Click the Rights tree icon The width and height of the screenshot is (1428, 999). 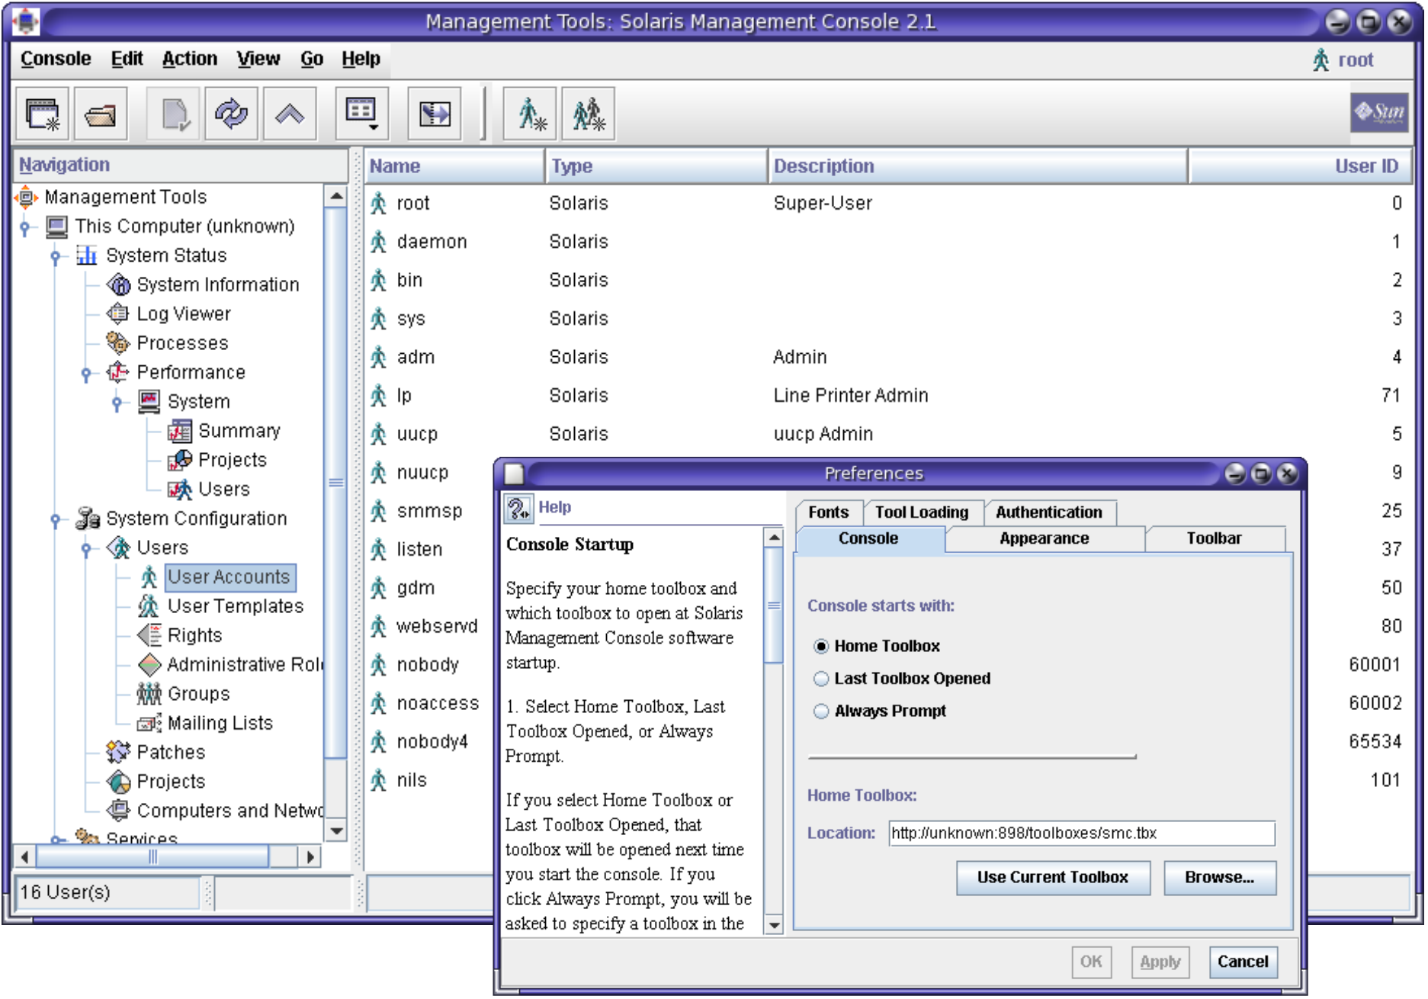point(149,634)
